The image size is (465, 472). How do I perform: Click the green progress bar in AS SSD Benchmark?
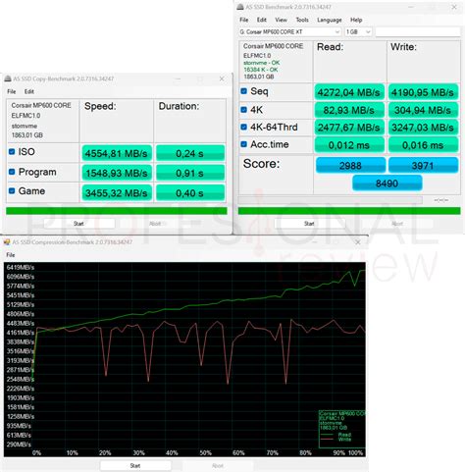pyautogui.click(x=349, y=211)
